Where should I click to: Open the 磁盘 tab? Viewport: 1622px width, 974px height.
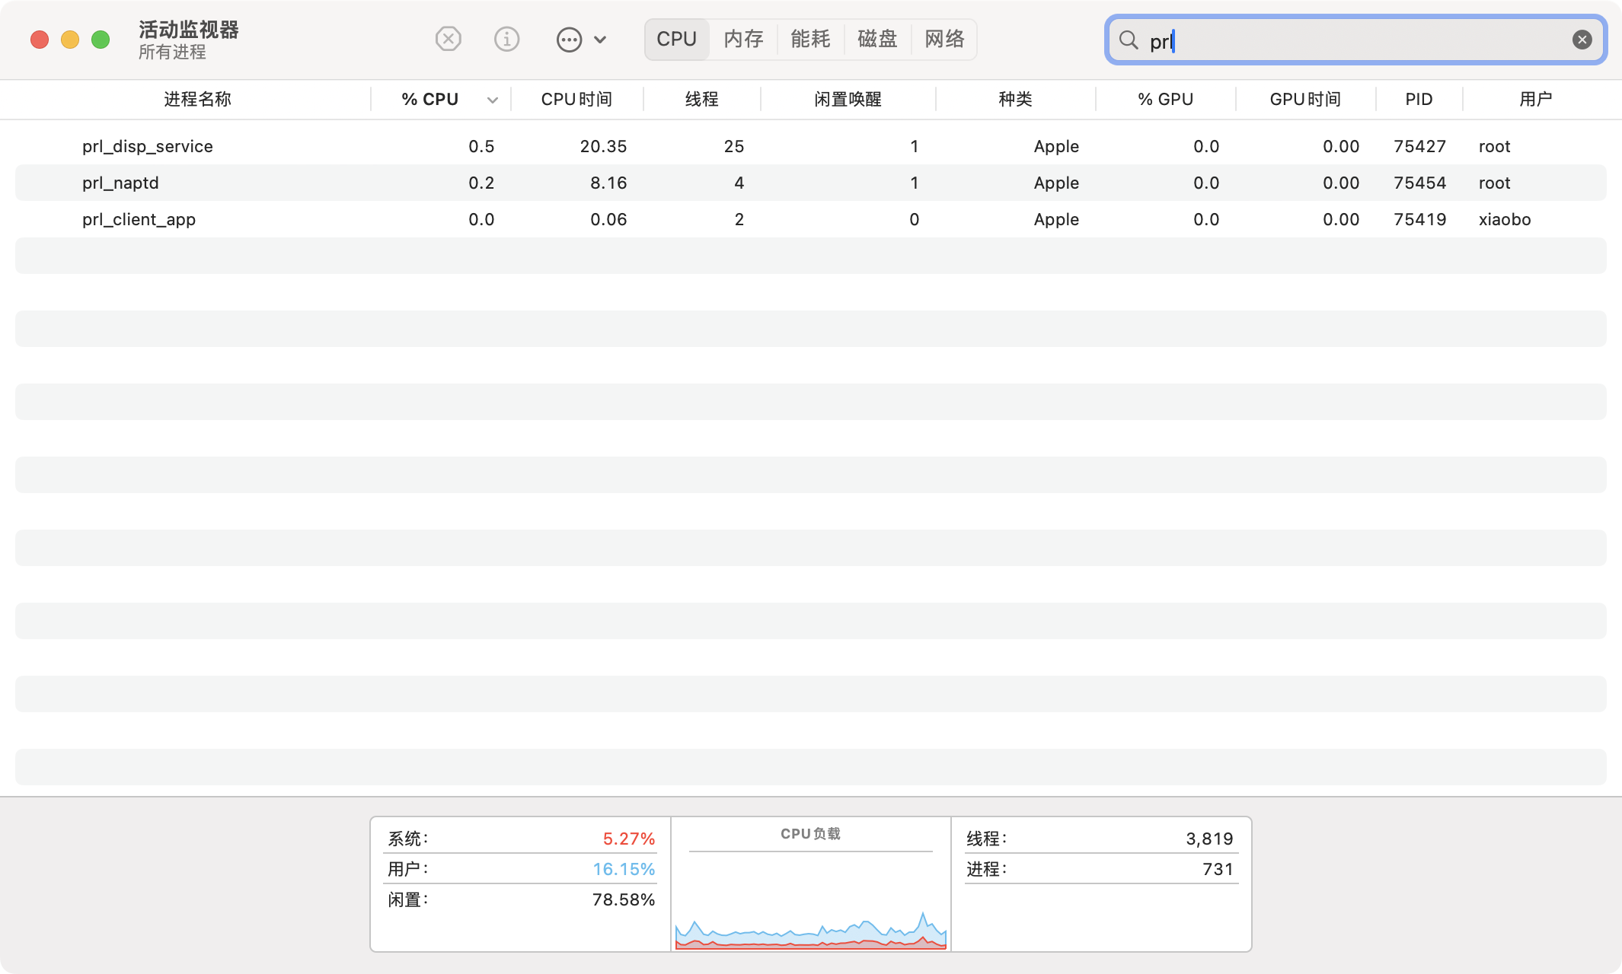(877, 39)
